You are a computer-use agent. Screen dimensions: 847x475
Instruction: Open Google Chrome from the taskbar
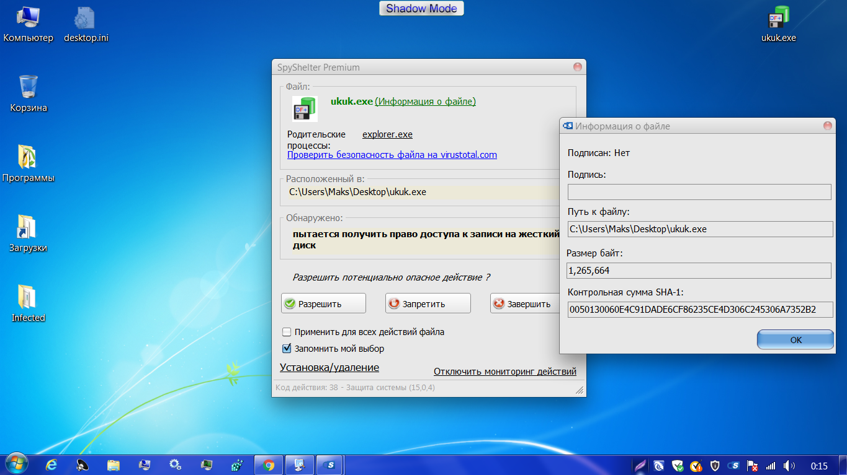tap(269, 465)
